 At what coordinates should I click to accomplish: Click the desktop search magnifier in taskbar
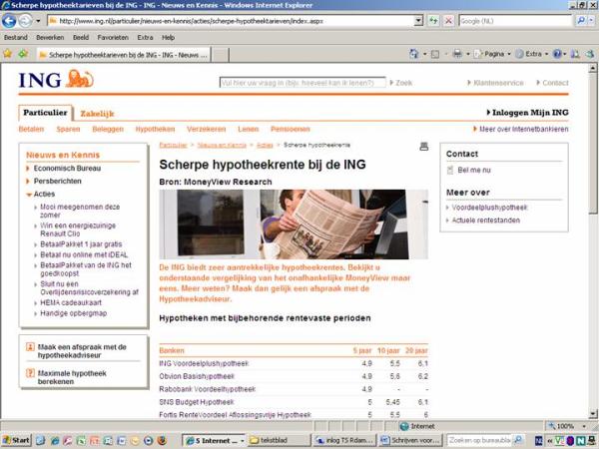click(517, 440)
